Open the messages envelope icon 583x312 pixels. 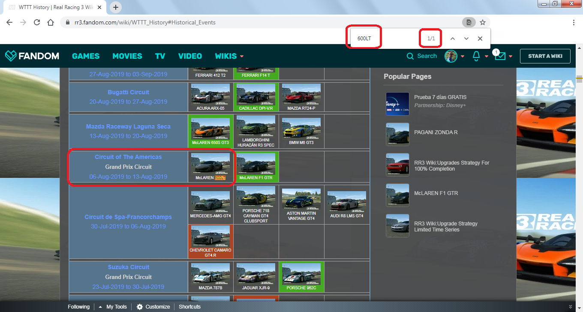coord(500,56)
